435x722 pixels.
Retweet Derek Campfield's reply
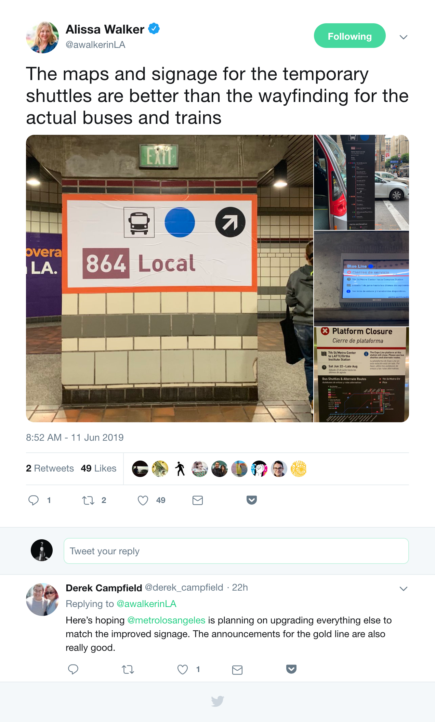pyautogui.click(x=128, y=669)
